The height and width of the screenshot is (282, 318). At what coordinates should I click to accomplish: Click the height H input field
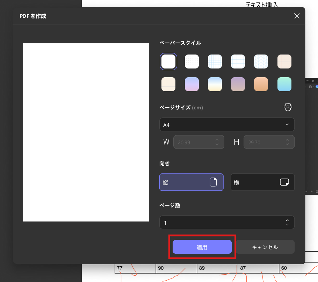[265, 142]
